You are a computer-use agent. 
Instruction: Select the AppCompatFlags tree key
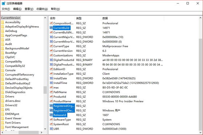tap(16, 35)
